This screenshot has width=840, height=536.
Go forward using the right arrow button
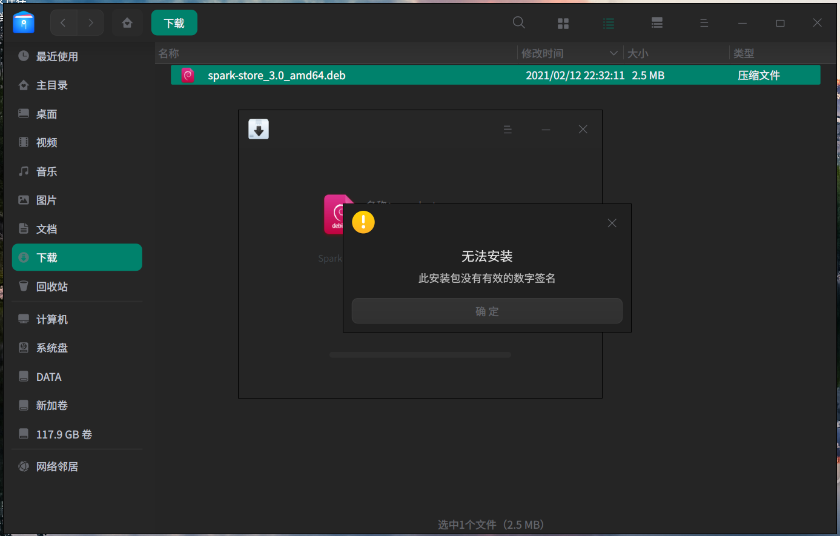[x=91, y=23]
